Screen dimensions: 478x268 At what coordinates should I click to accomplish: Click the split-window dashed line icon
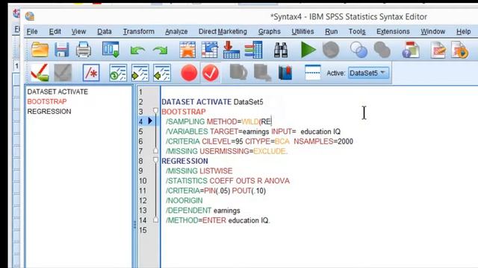312,73
